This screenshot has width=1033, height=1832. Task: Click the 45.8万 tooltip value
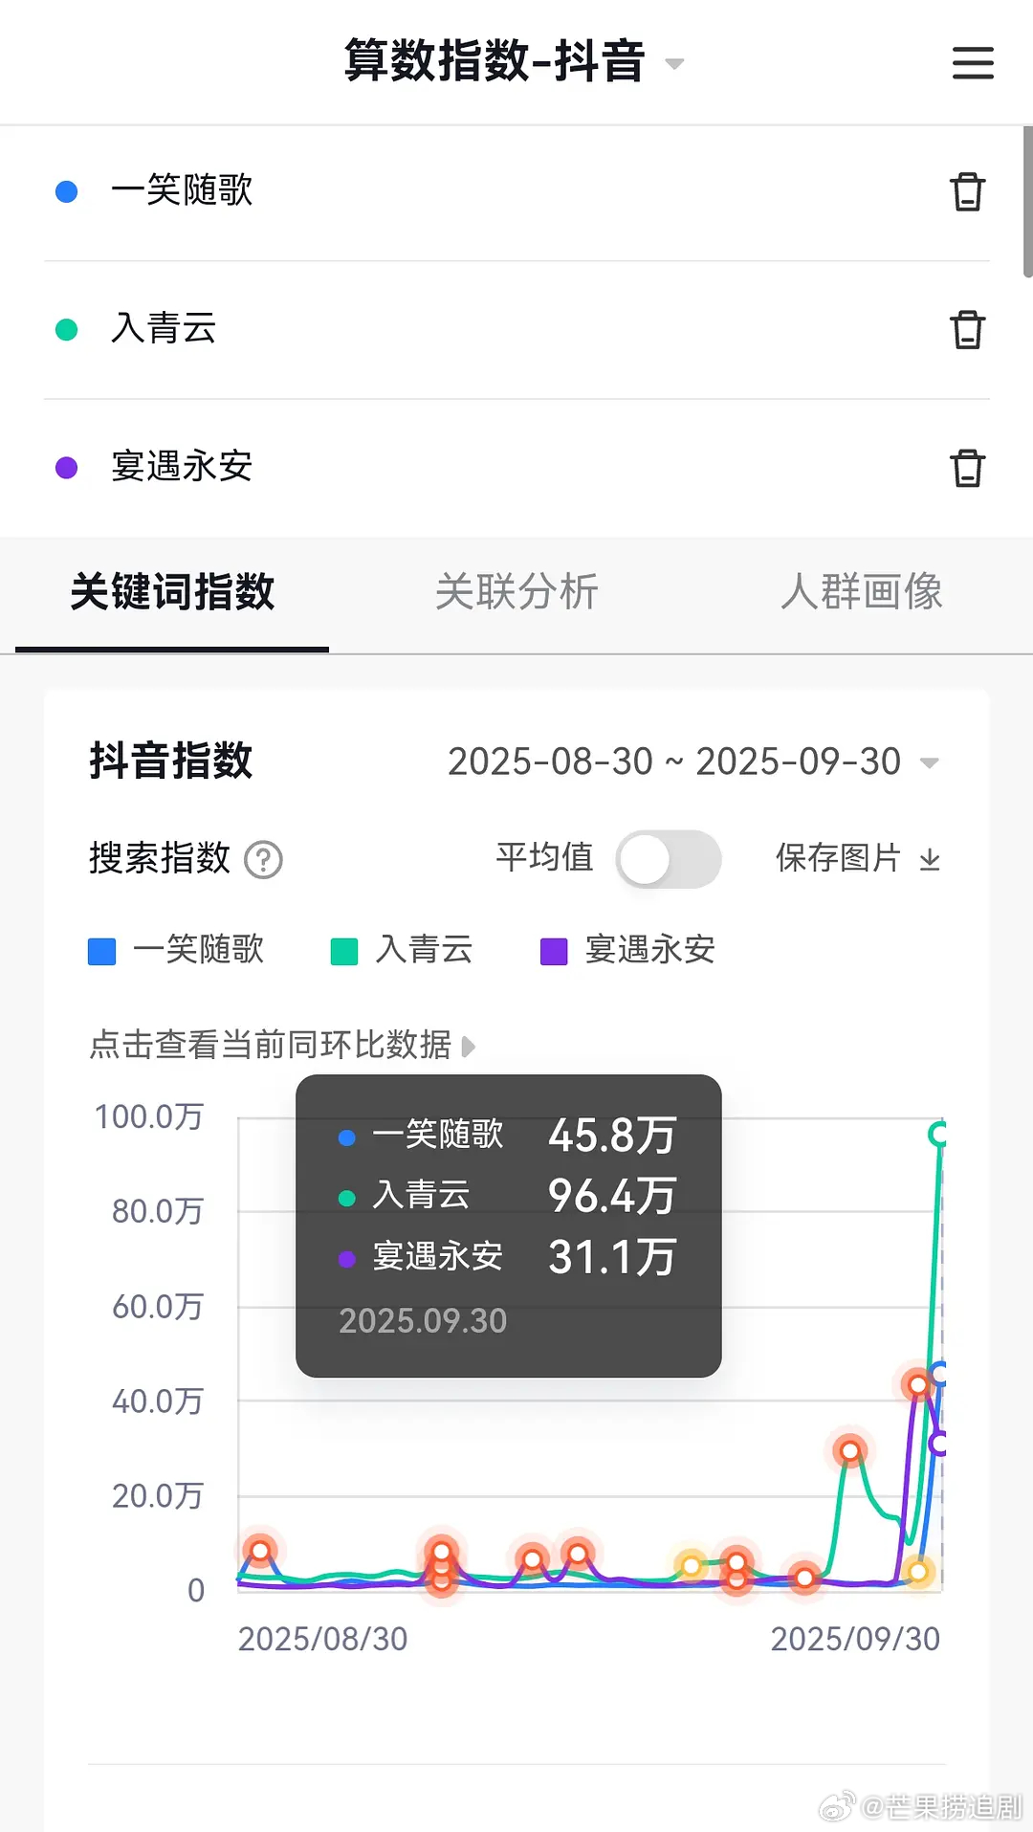click(x=612, y=1136)
